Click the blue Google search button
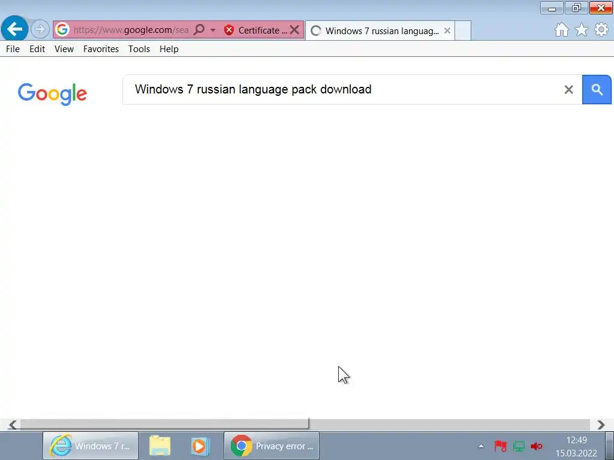This screenshot has height=460, width=614. 597,90
